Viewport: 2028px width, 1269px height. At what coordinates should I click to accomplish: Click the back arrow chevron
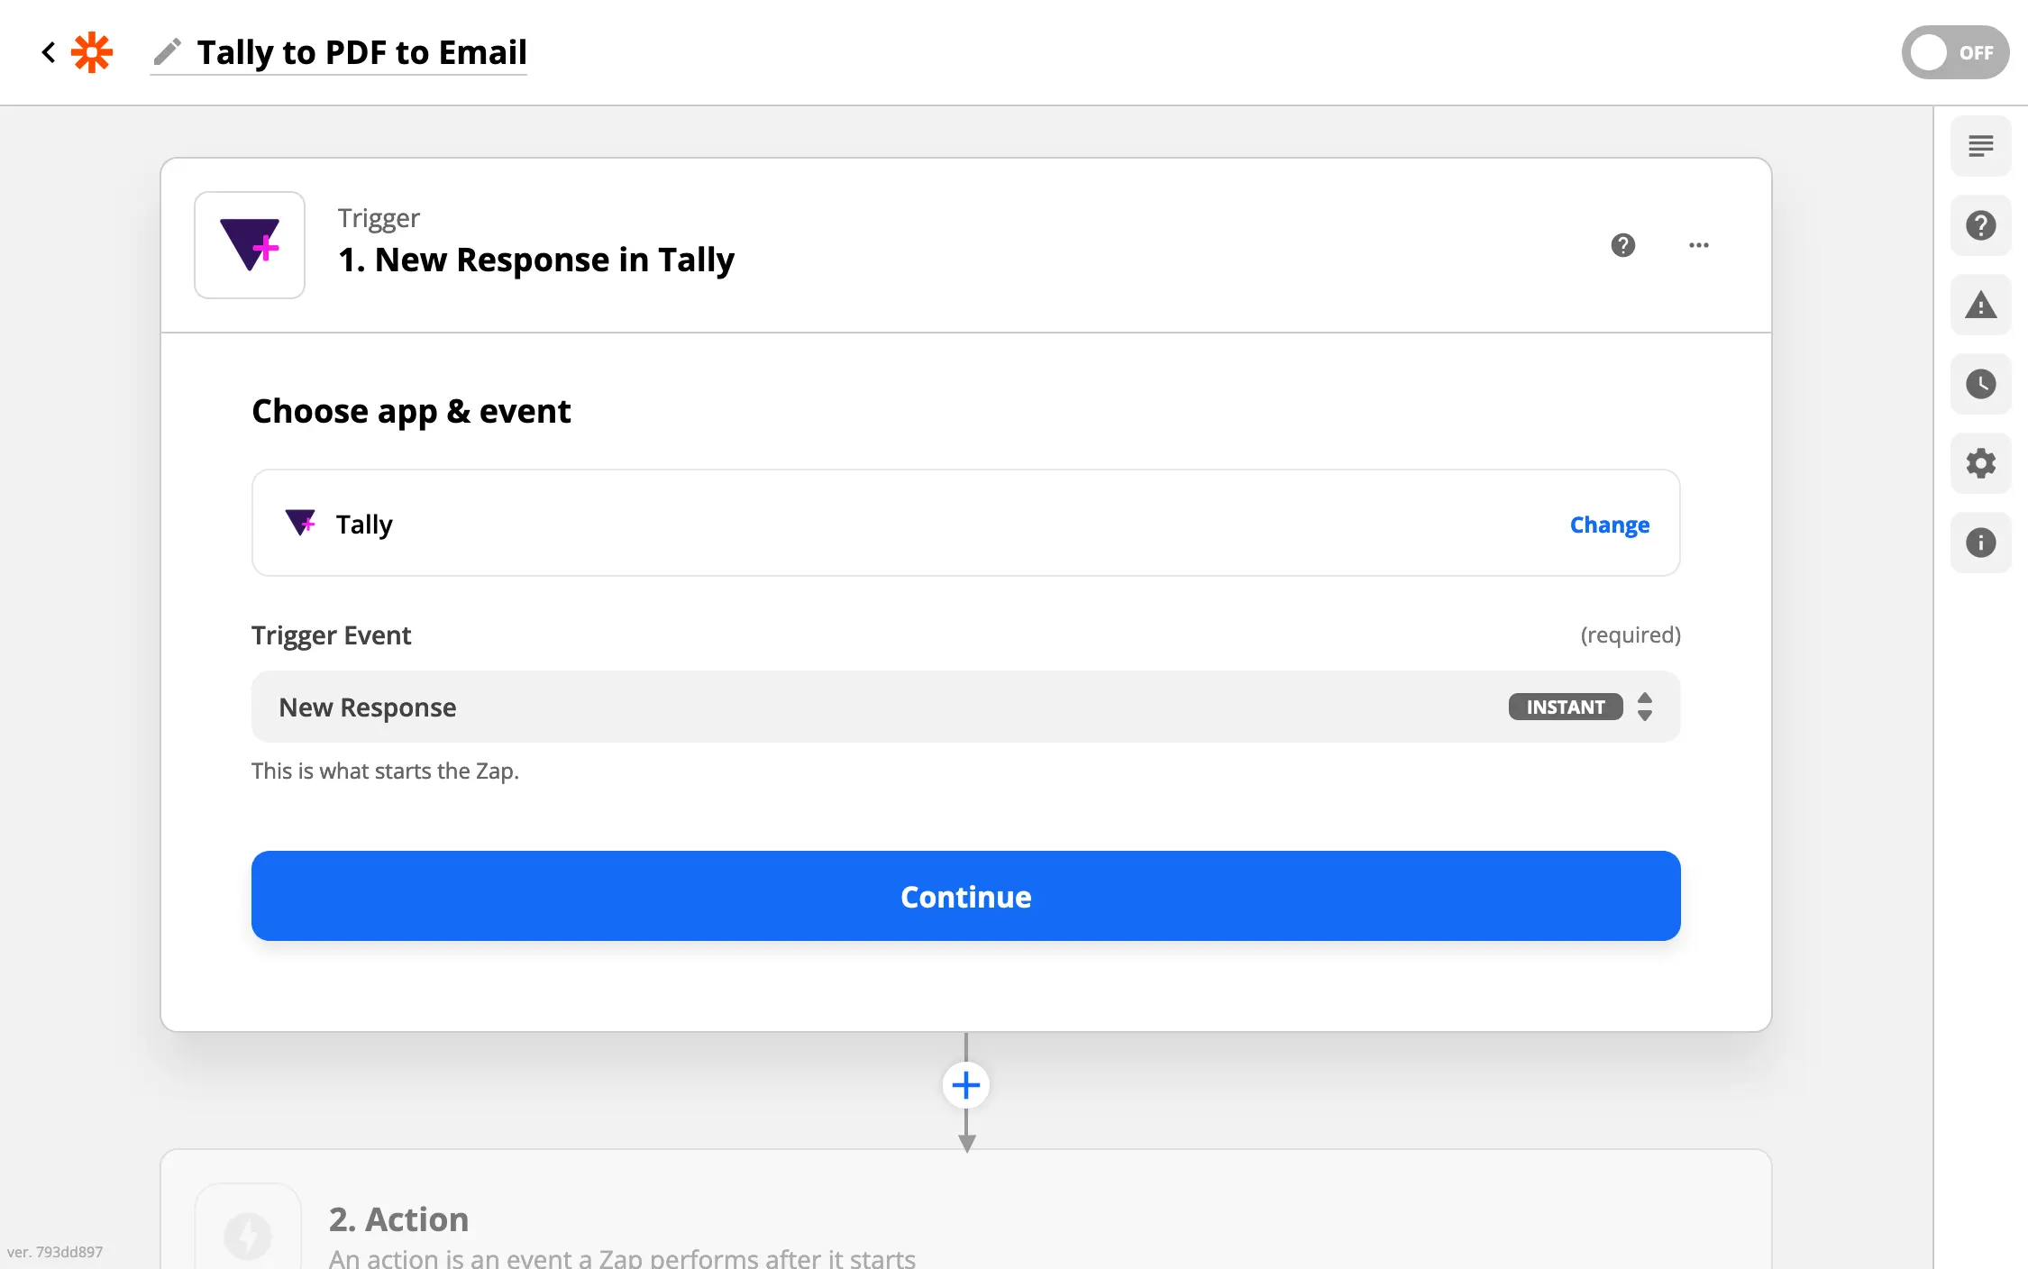pyautogui.click(x=49, y=52)
